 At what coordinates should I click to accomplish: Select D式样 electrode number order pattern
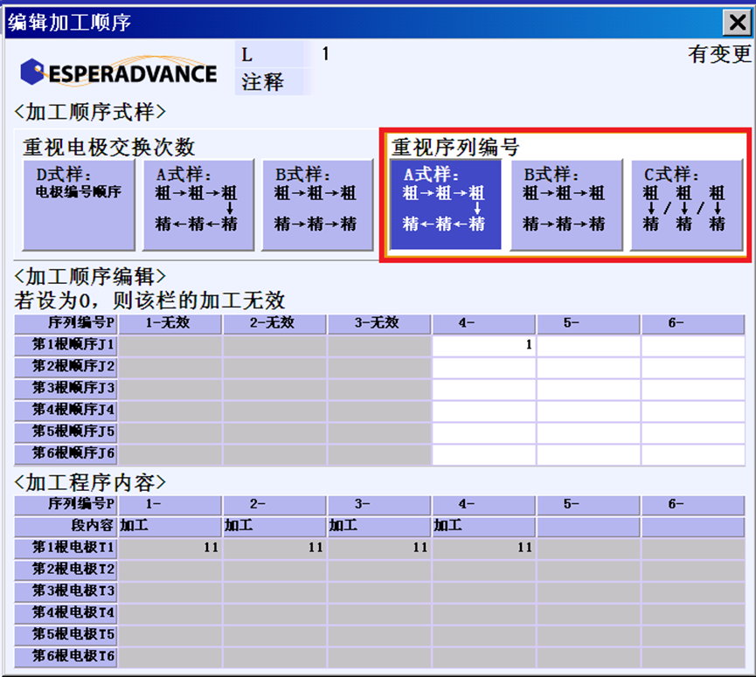pyautogui.click(x=79, y=204)
